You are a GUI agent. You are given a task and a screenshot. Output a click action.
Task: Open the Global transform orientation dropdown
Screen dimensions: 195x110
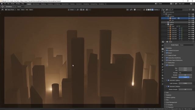click(x=72, y=10)
